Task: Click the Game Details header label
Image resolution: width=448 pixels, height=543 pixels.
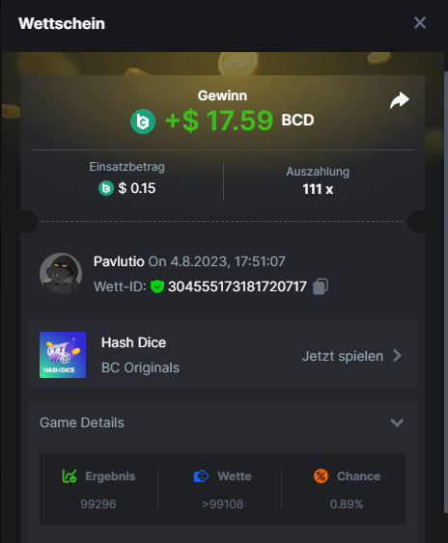Action: 82,422
